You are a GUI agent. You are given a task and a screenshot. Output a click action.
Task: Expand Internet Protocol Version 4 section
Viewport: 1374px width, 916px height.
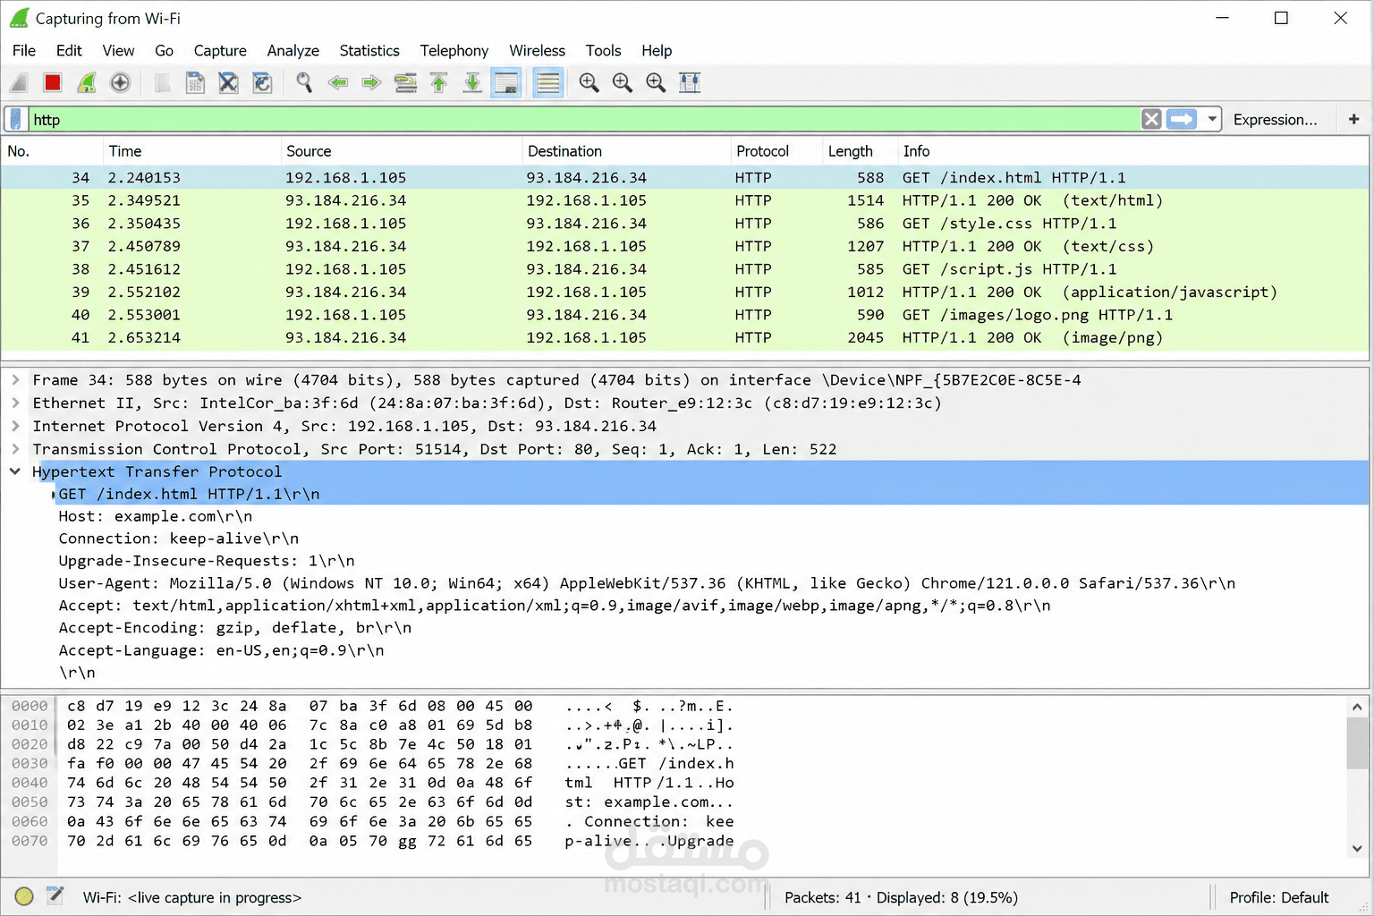[15, 426]
